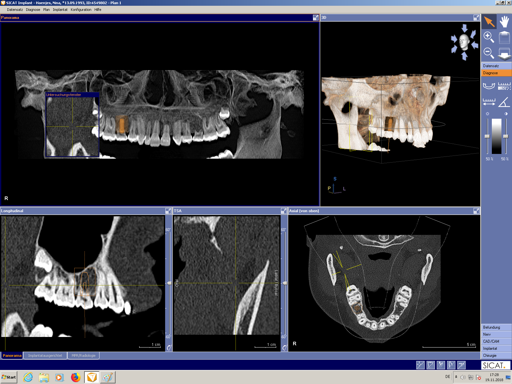512x384 pixels.
Task: Maximize the TSA view pane
Action: [284, 211]
